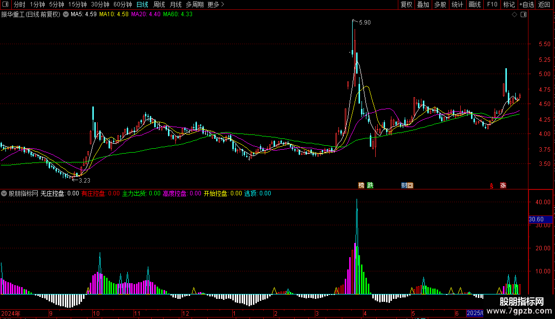Screen dimensions: 555x319
Task: Click the highlighted 2025 date on the timeline
Action: click(x=474, y=313)
